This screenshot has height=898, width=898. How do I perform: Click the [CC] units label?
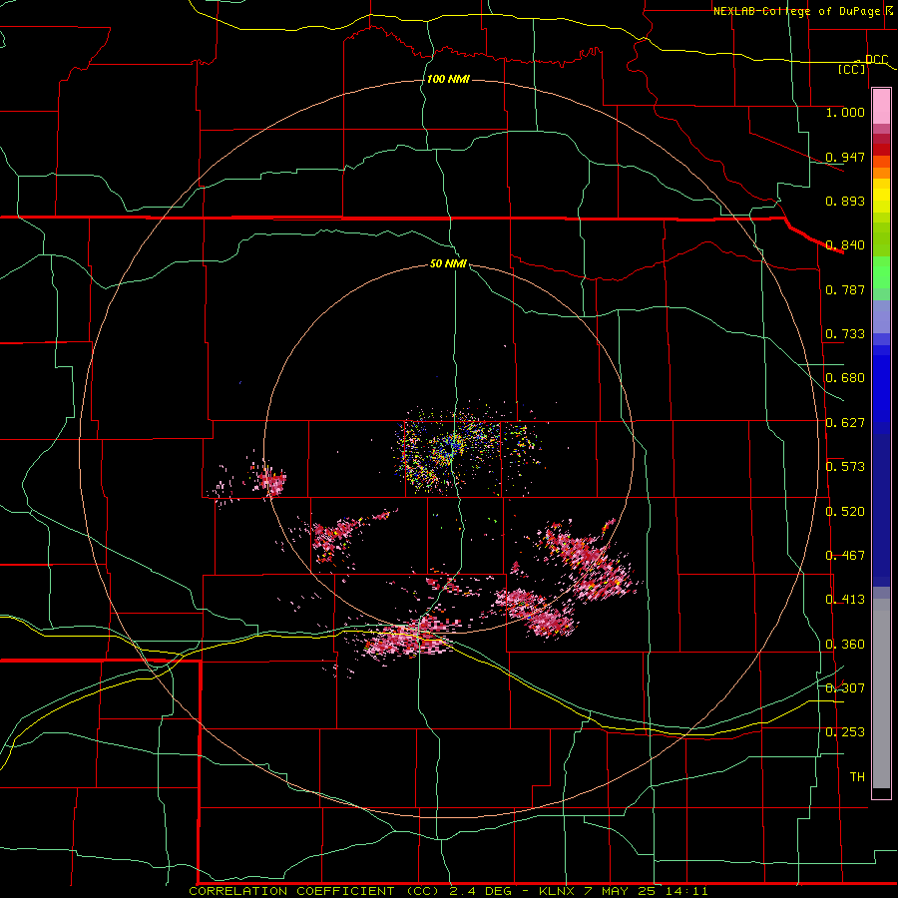852,69
